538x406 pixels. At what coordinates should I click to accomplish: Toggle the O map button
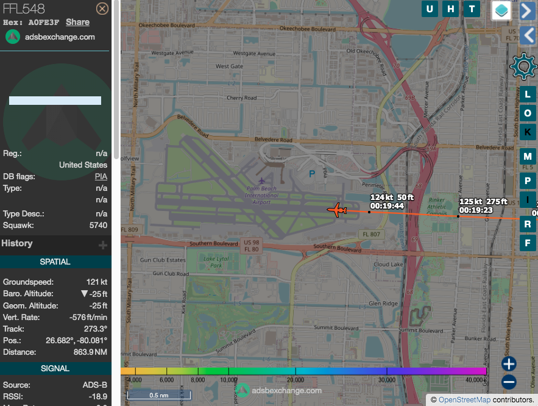click(x=528, y=113)
